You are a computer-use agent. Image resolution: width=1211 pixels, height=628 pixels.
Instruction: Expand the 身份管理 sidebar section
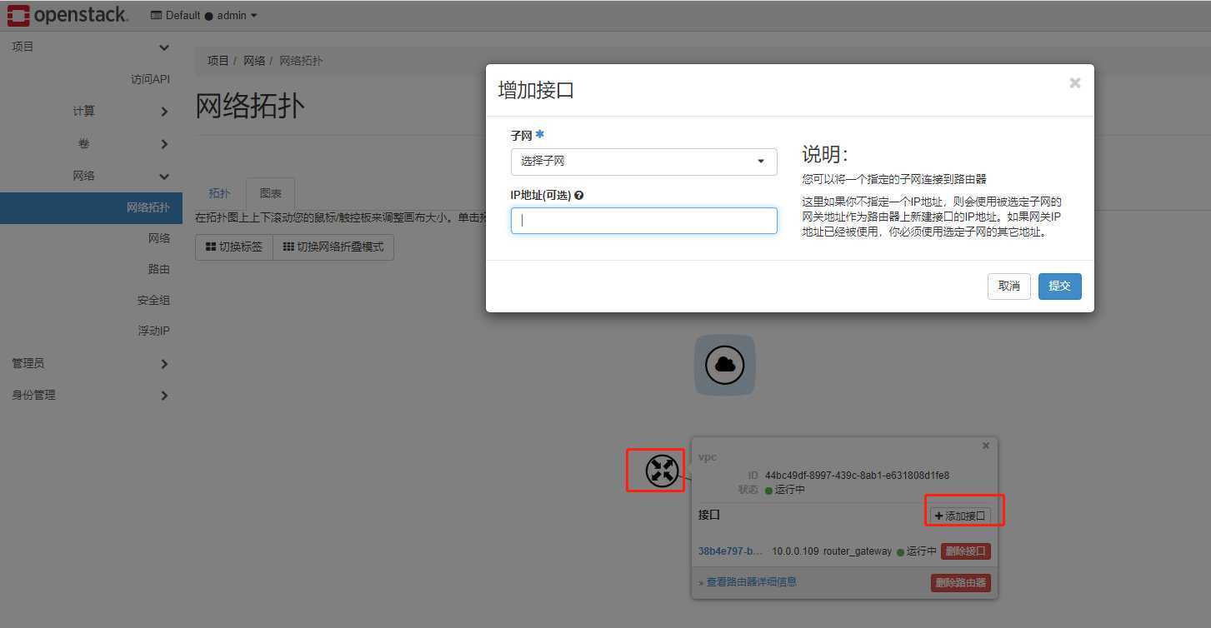point(91,395)
